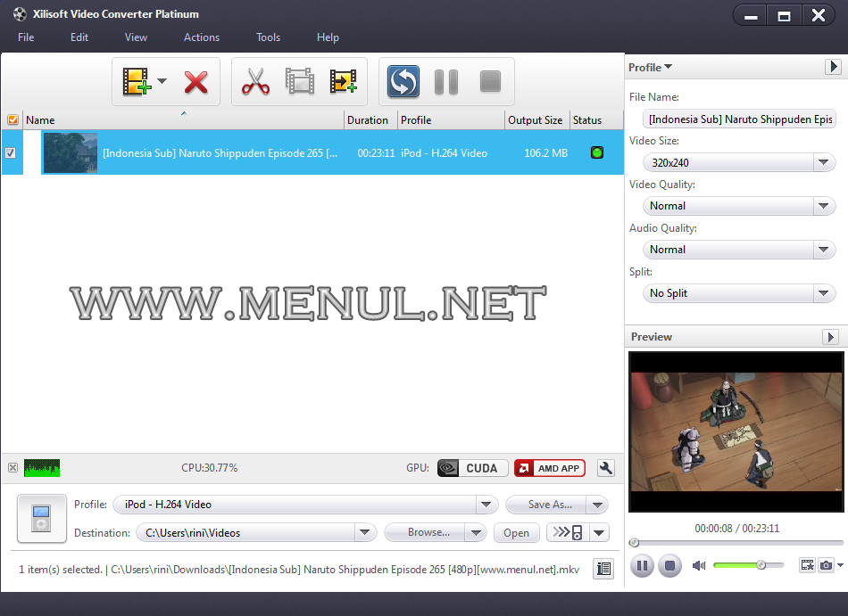The width and height of the screenshot is (848, 616).
Task: Collapse the Preview panel arrow
Action: 830,337
